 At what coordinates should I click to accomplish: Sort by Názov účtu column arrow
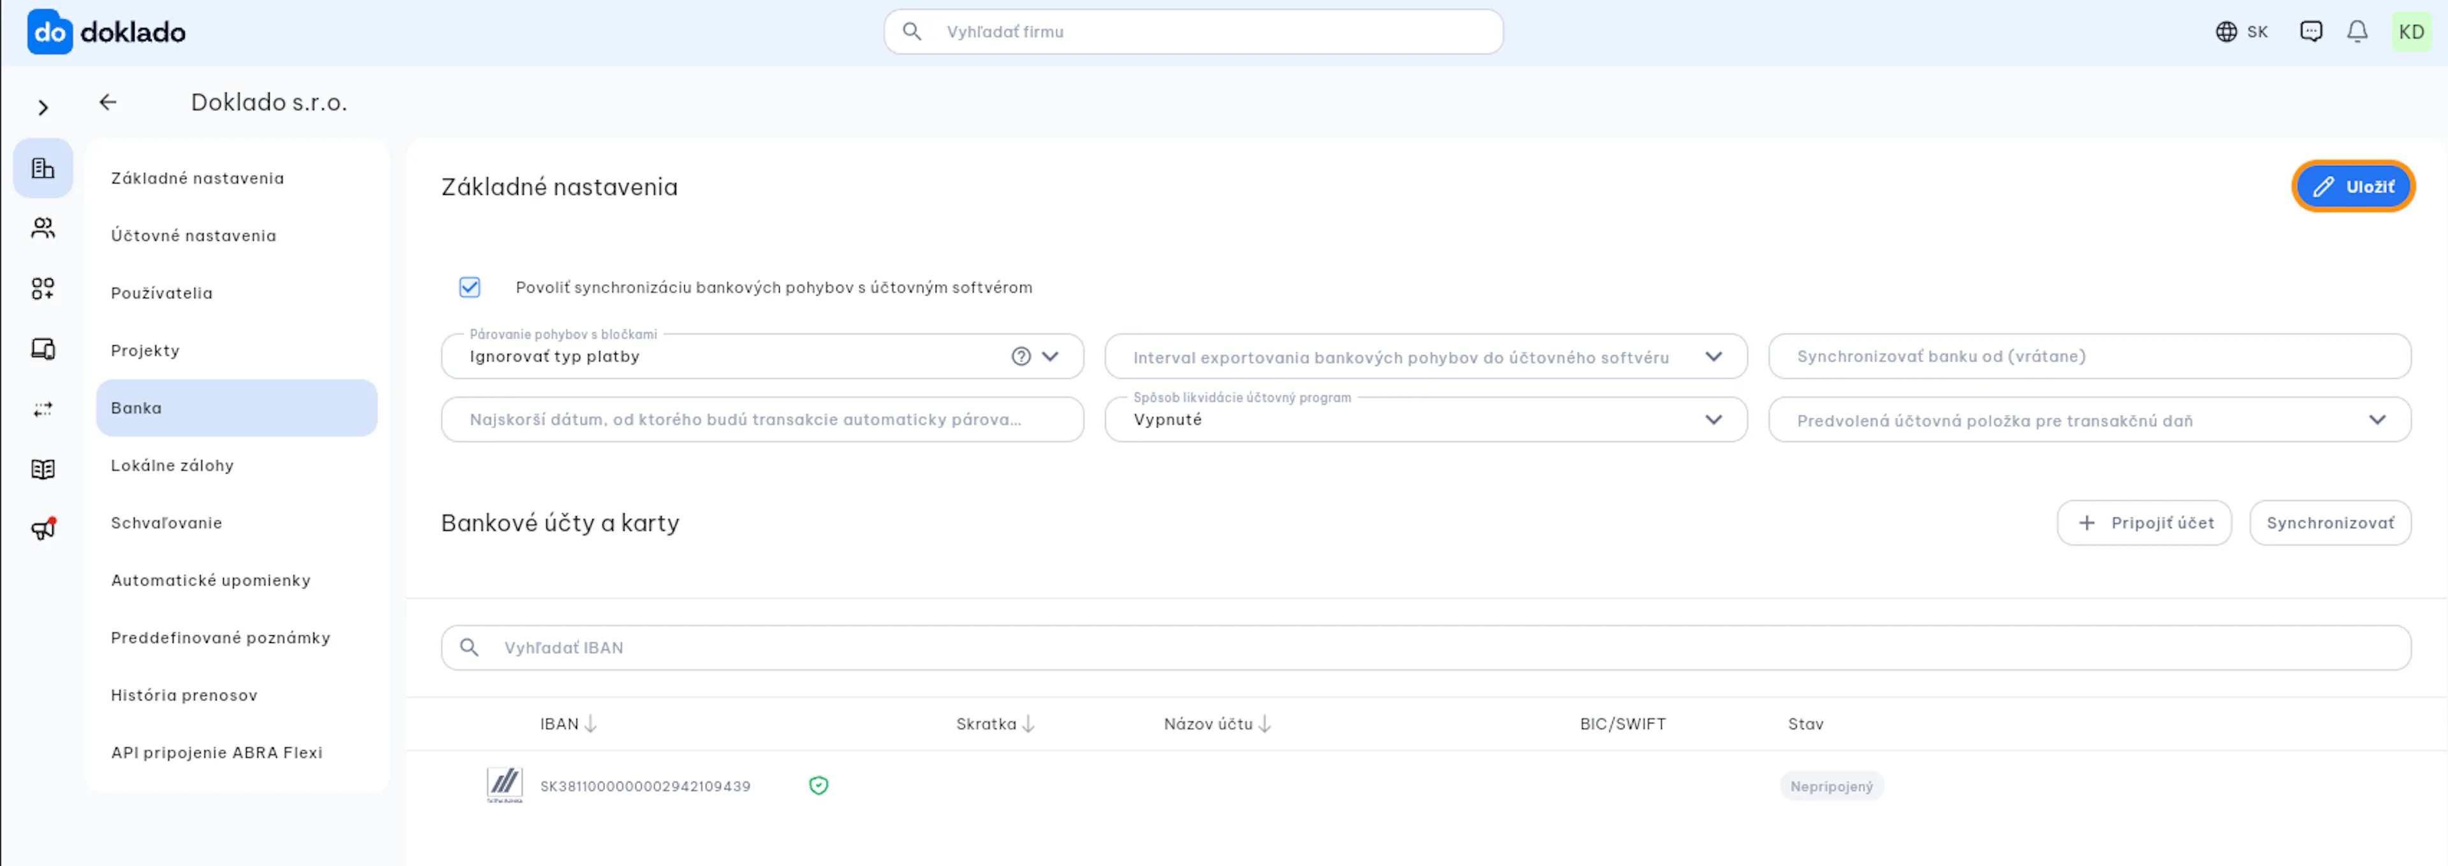coord(1264,723)
